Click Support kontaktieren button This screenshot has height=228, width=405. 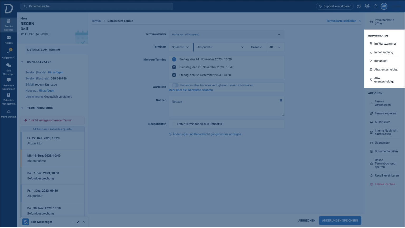[x=335, y=6]
